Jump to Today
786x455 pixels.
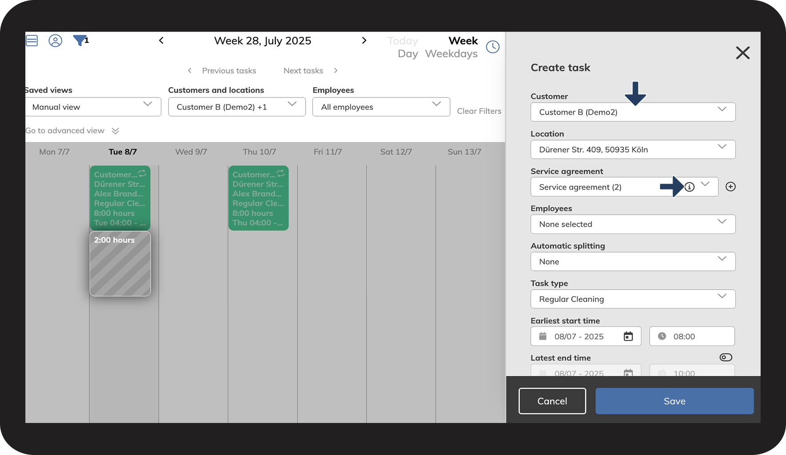click(403, 41)
